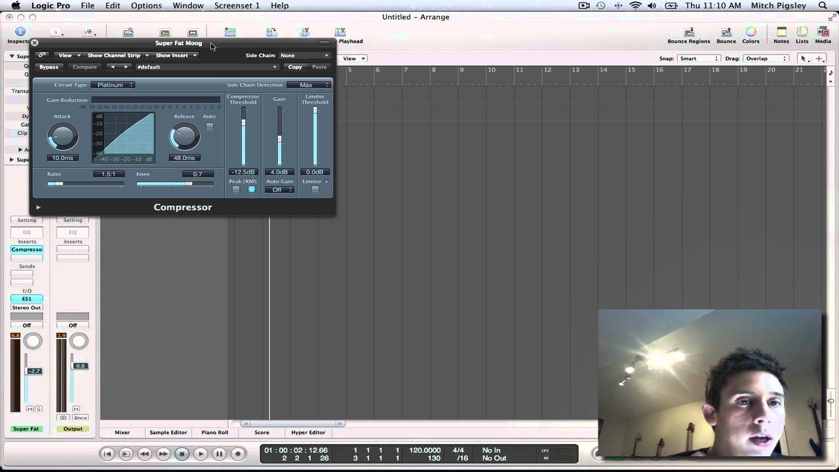Select previous preset arrow in Compressor
This screenshot has height=472, width=839.
112,67
